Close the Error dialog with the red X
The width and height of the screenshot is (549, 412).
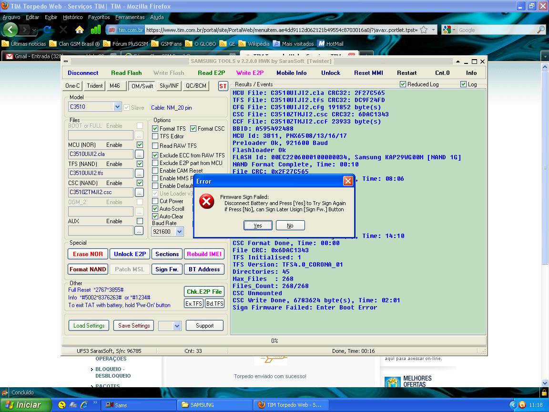pos(348,181)
